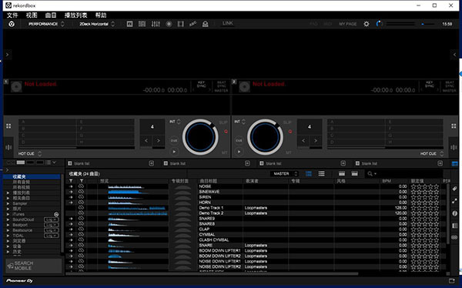Click the SEARCH MOBILE button
Screen dimensions: 462x288
click(x=34, y=266)
